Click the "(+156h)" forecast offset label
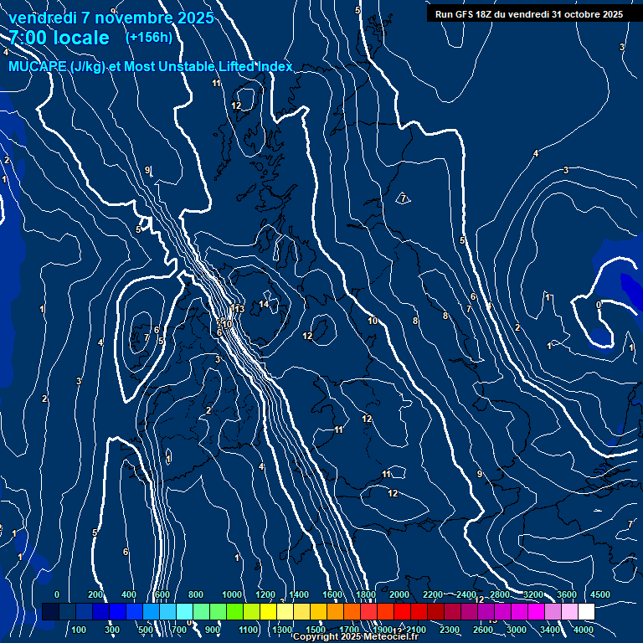This screenshot has width=643, height=643. pos(149,38)
